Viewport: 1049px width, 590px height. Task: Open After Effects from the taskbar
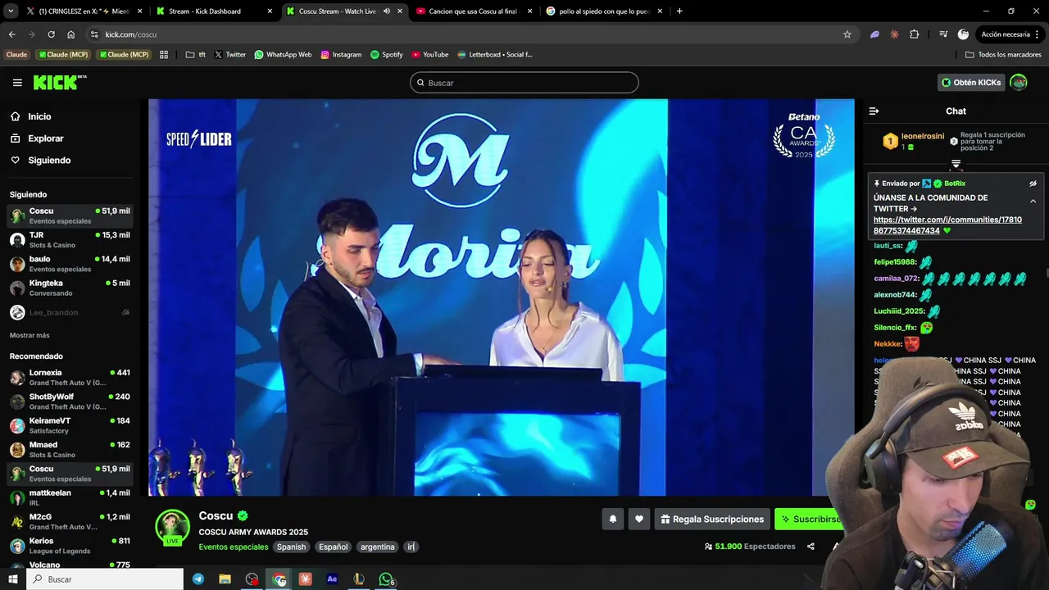(x=332, y=579)
